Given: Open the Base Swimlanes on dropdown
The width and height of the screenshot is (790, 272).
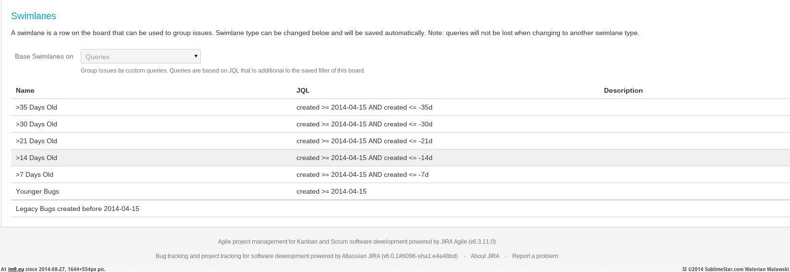Looking at the screenshot, I should (140, 56).
